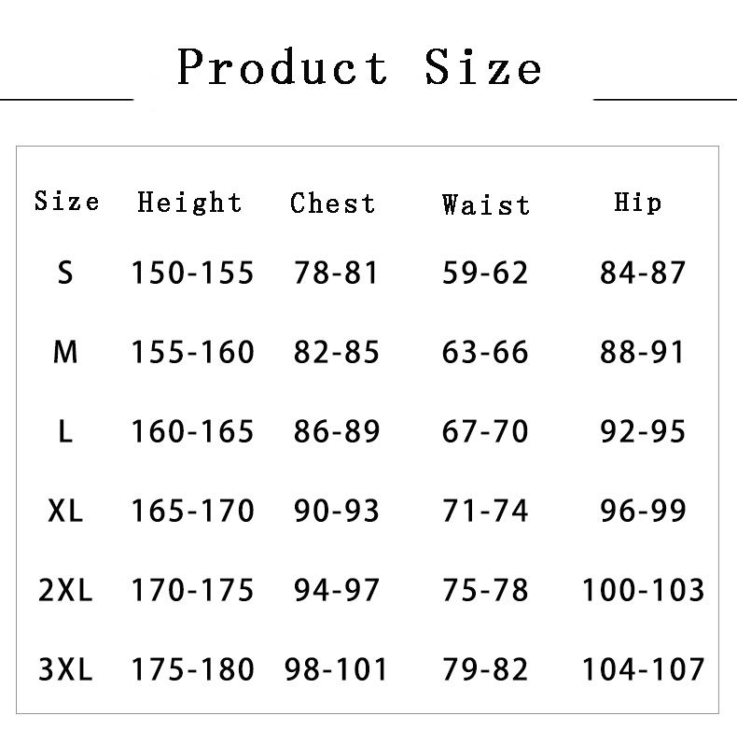Select the XL size row label
Screen dimensions: 737x744
[65, 512]
